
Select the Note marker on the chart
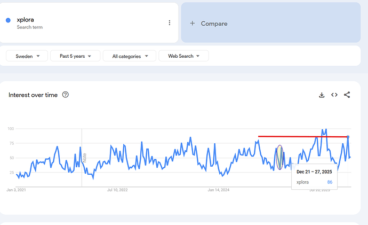coord(84,158)
